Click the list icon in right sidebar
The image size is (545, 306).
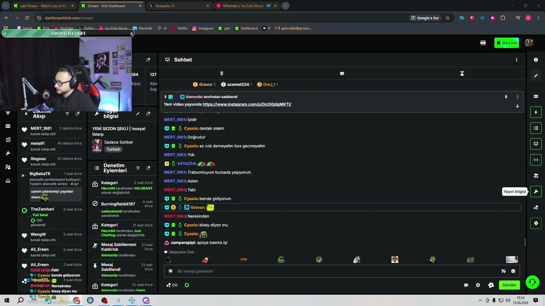[536, 128]
